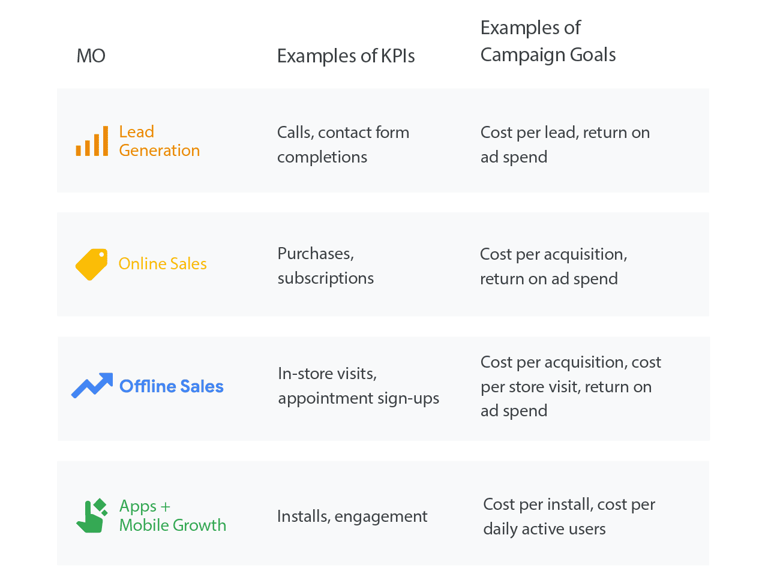Screen dimensions: 765x586
Task: Select the Apps + Mobile Growth label
Action: 173,515
